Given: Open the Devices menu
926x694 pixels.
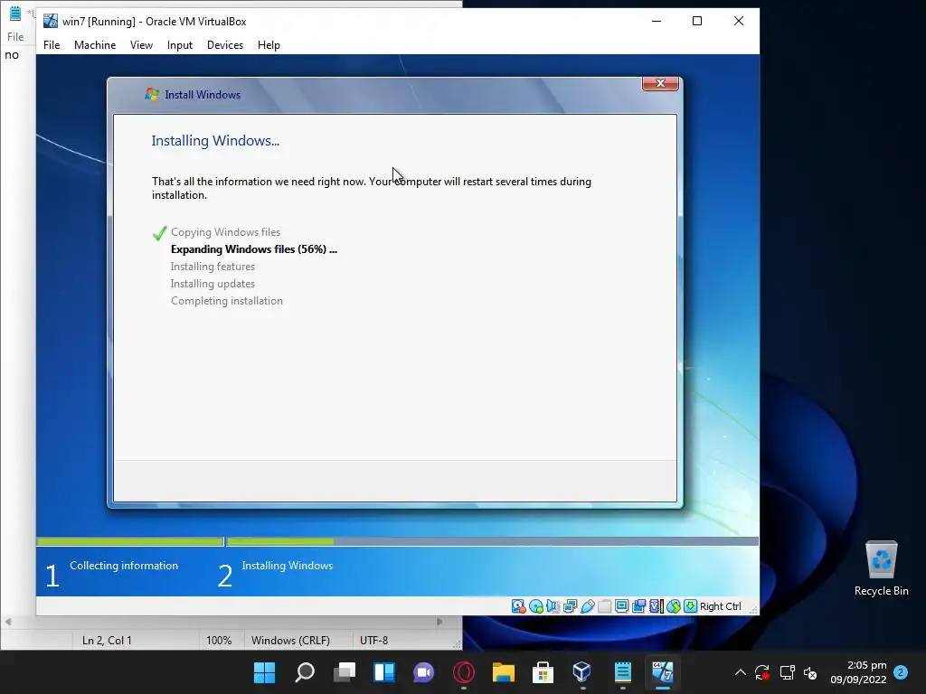Looking at the screenshot, I should point(225,45).
